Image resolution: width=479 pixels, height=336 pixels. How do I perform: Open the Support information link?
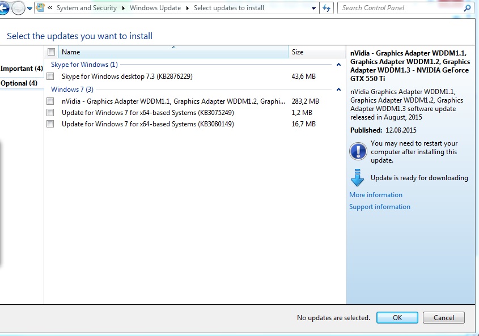pyautogui.click(x=380, y=207)
